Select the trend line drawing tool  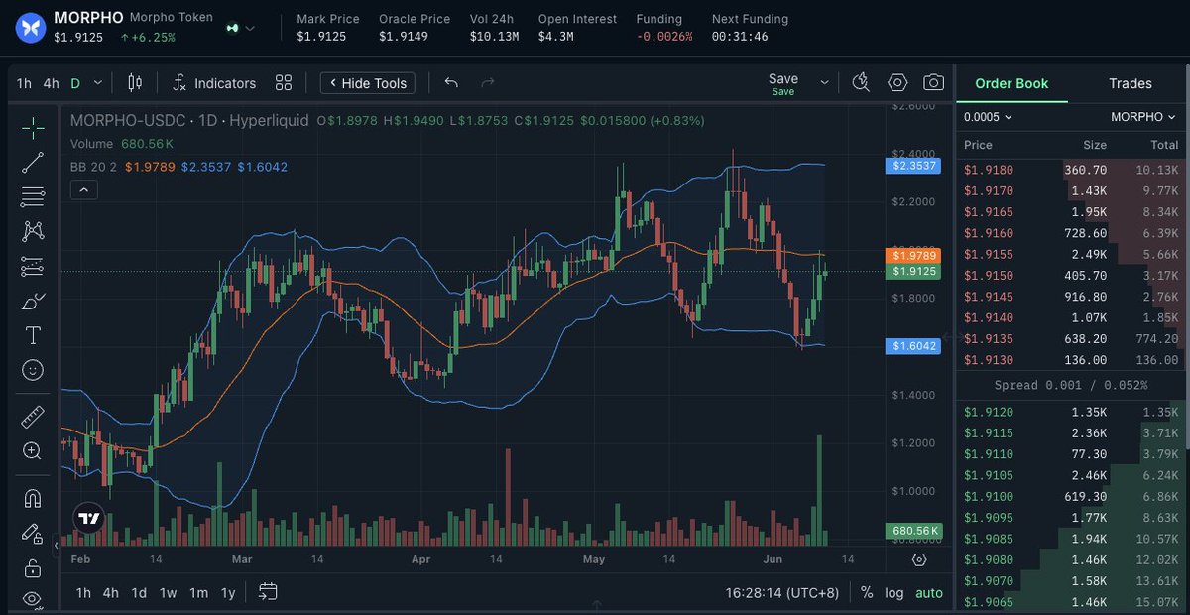point(33,162)
